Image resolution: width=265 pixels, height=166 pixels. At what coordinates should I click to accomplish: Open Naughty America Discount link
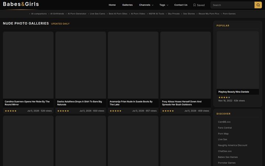pyautogui.click(x=233, y=145)
